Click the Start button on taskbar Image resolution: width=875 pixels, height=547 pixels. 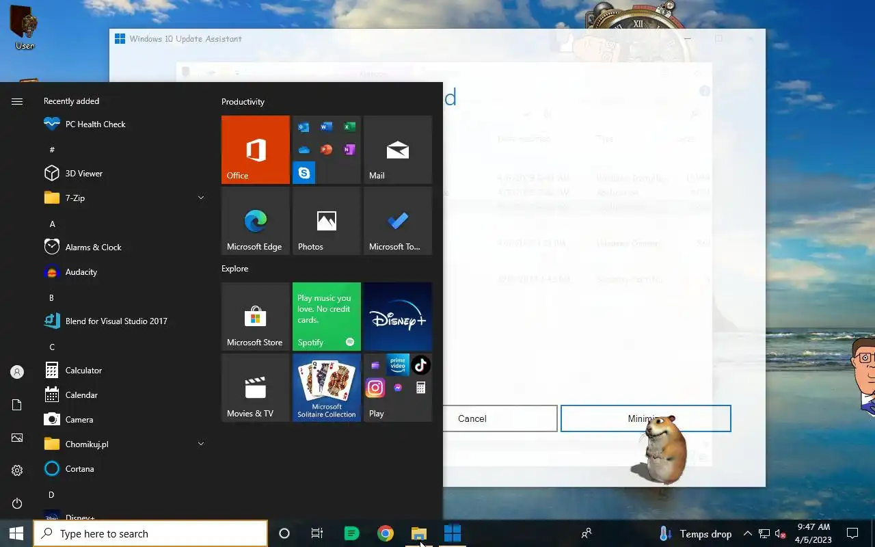[x=16, y=533]
